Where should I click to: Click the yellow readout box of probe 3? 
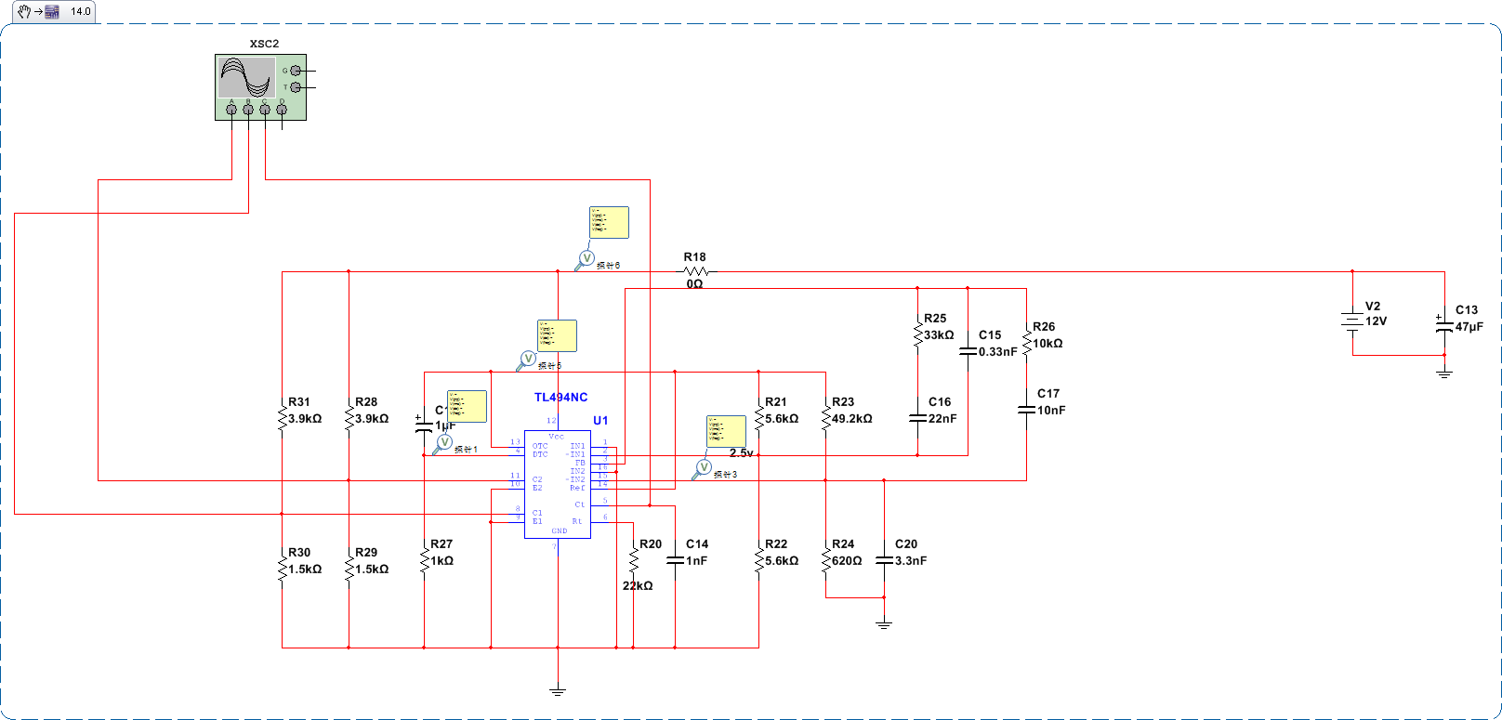tap(726, 431)
